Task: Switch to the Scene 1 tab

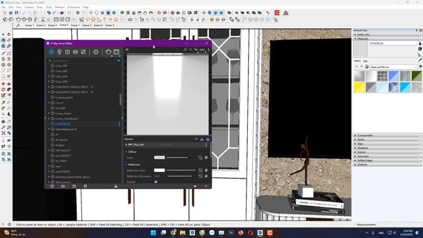Action: [x=29, y=25]
